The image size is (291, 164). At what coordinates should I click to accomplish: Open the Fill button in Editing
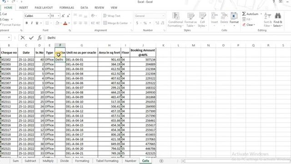pyautogui.click(x=247, y=19)
